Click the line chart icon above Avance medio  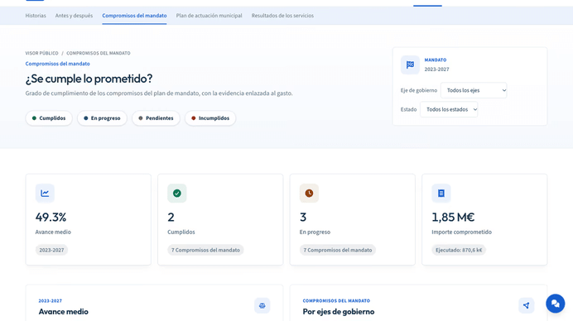point(45,194)
